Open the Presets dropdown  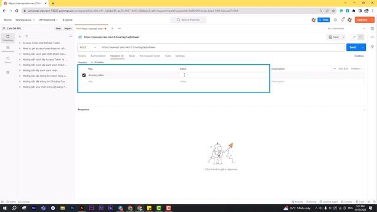click(356, 69)
